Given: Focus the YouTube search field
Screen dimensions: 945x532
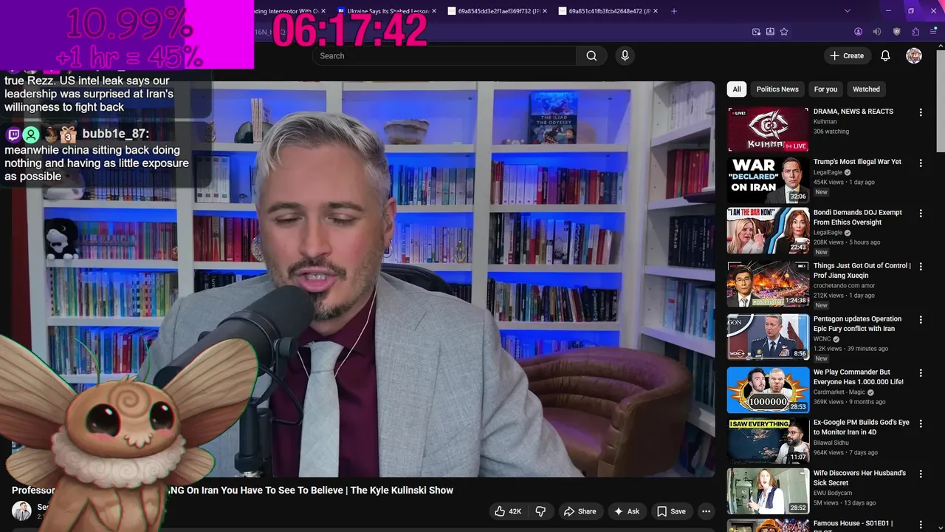Looking at the screenshot, I should [x=444, y=55].
